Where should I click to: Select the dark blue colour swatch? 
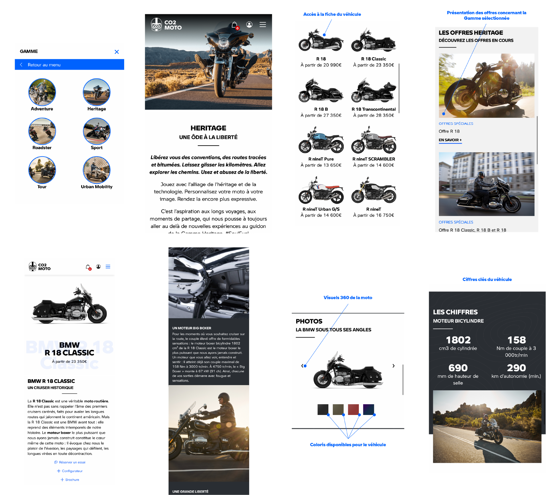click(368, 409)
